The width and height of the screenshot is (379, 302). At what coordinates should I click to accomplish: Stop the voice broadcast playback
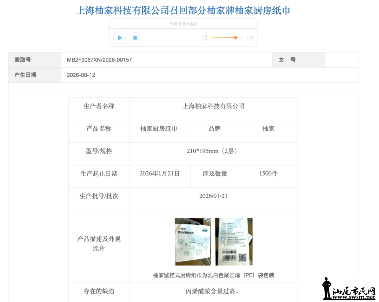click(x=135, y=37)
